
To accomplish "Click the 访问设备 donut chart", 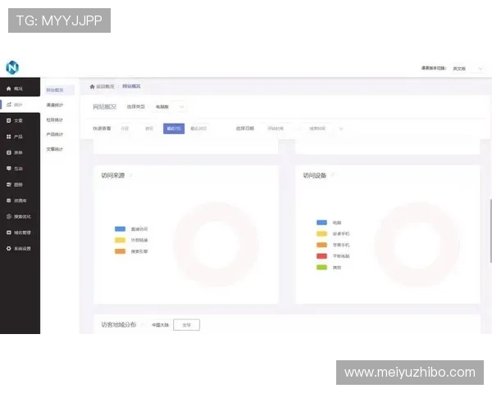I will [417, 245].
